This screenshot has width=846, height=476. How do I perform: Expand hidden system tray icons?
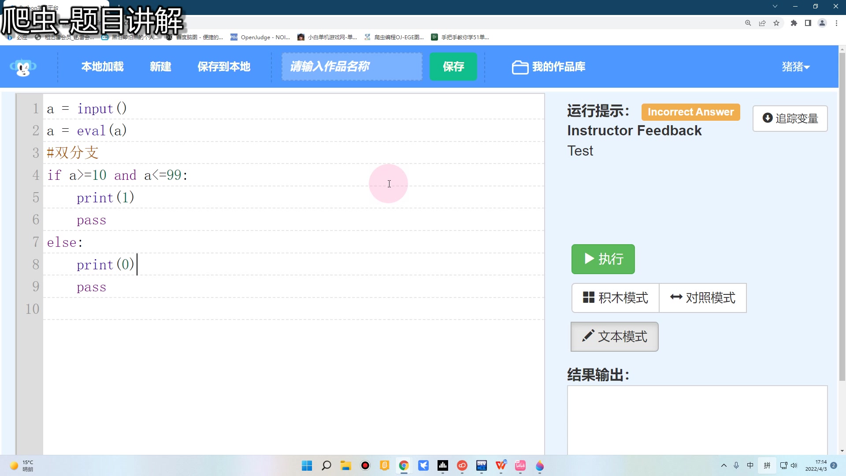coord(724,466)
